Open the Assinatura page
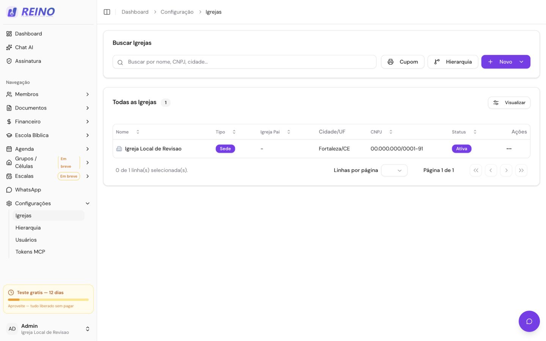Screen dimensions: 546x341 [48, 61]
